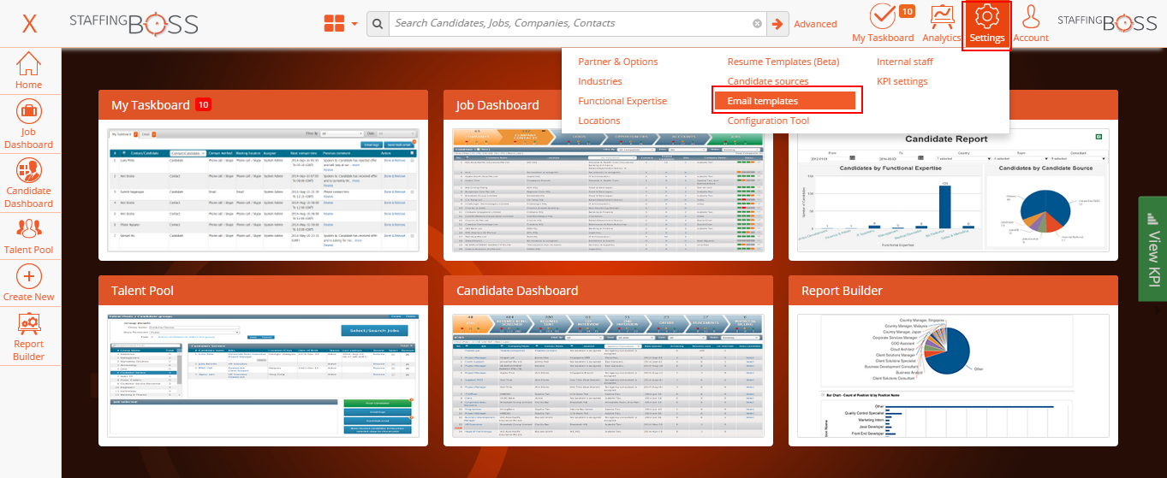Open the Report Builder tile header
The height and width of the screenshot is (478, 1167).
coord(953,291)
